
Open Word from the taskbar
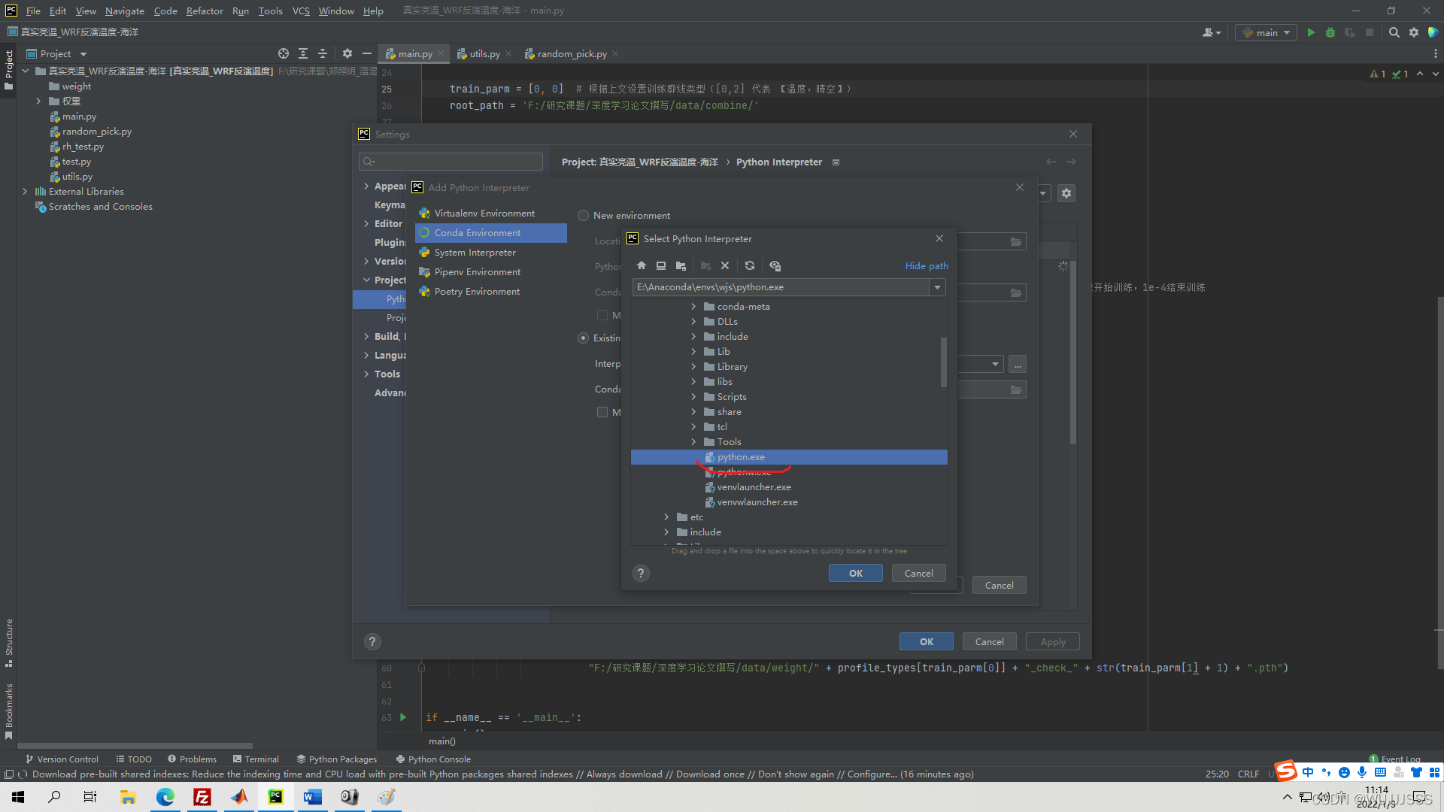312,797
